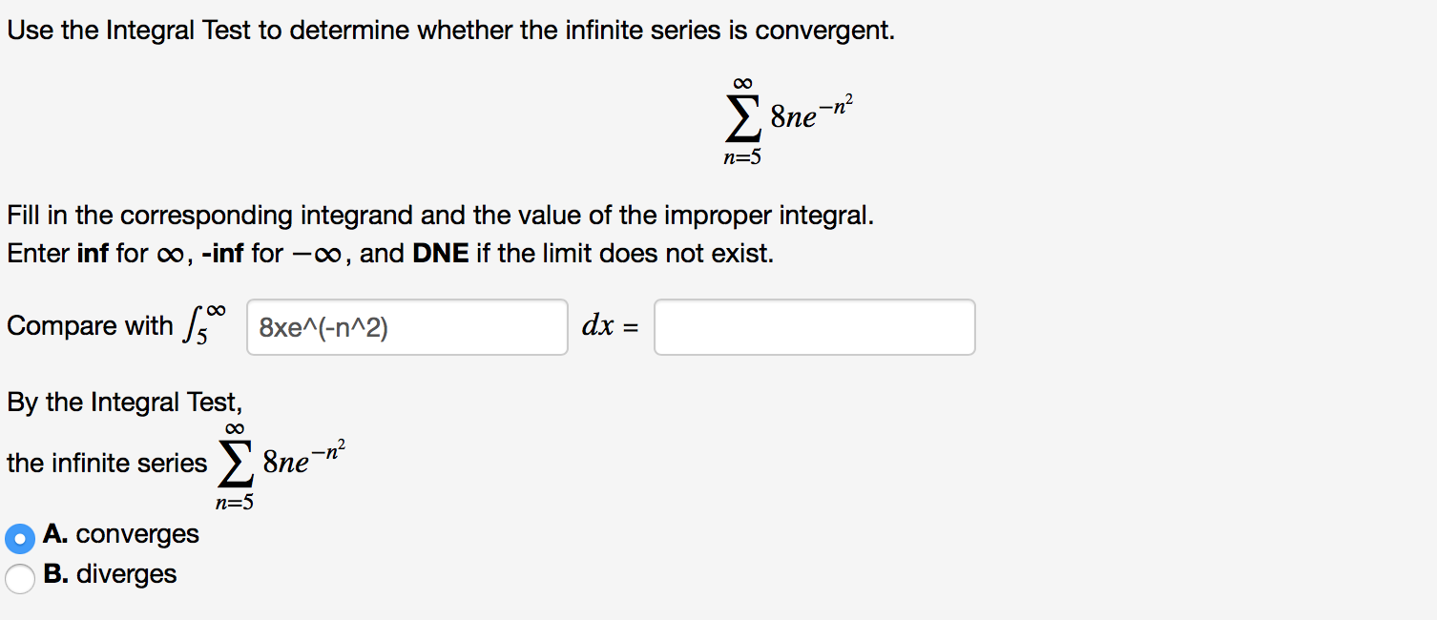Click the empty radio circle beside diverges
The image size is (1437, 620).
tap(19, 577)
